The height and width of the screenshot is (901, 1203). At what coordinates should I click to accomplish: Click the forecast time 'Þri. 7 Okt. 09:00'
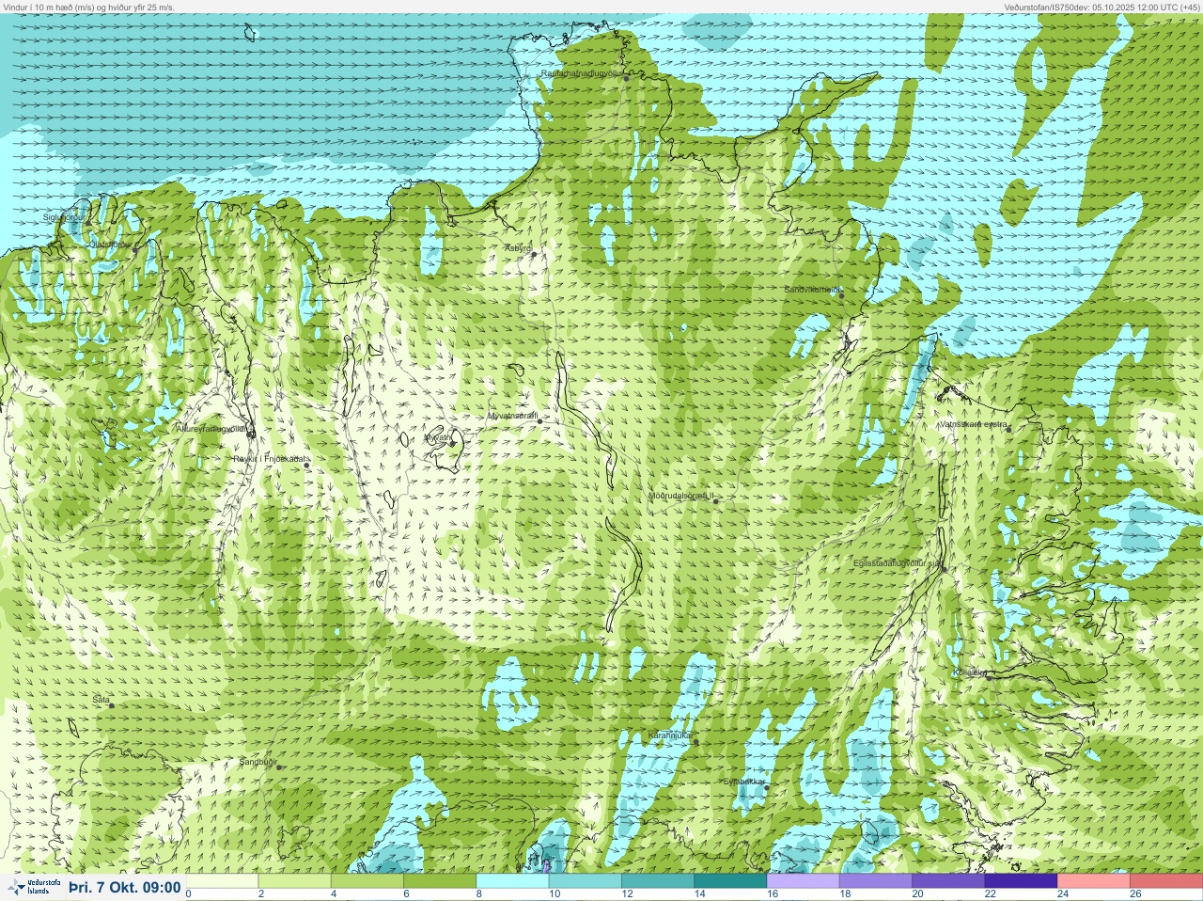pyautogui.click(x=124, y=887)
